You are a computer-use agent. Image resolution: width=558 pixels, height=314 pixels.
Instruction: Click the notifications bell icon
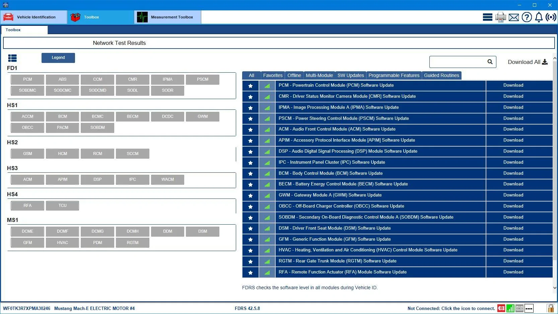tap(539, 17)
